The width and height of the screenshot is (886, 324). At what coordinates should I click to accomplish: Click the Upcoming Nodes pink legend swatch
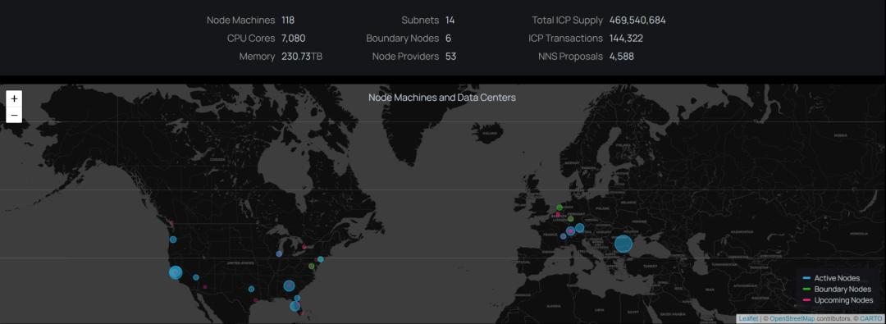click(x=806, y=300)
